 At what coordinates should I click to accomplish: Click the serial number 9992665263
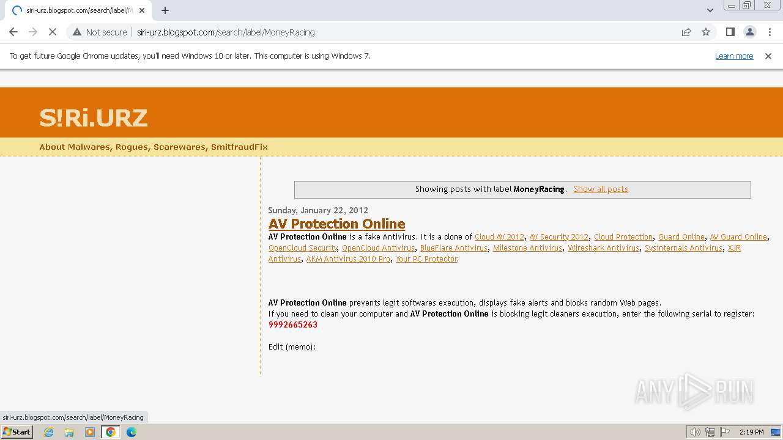293,324
